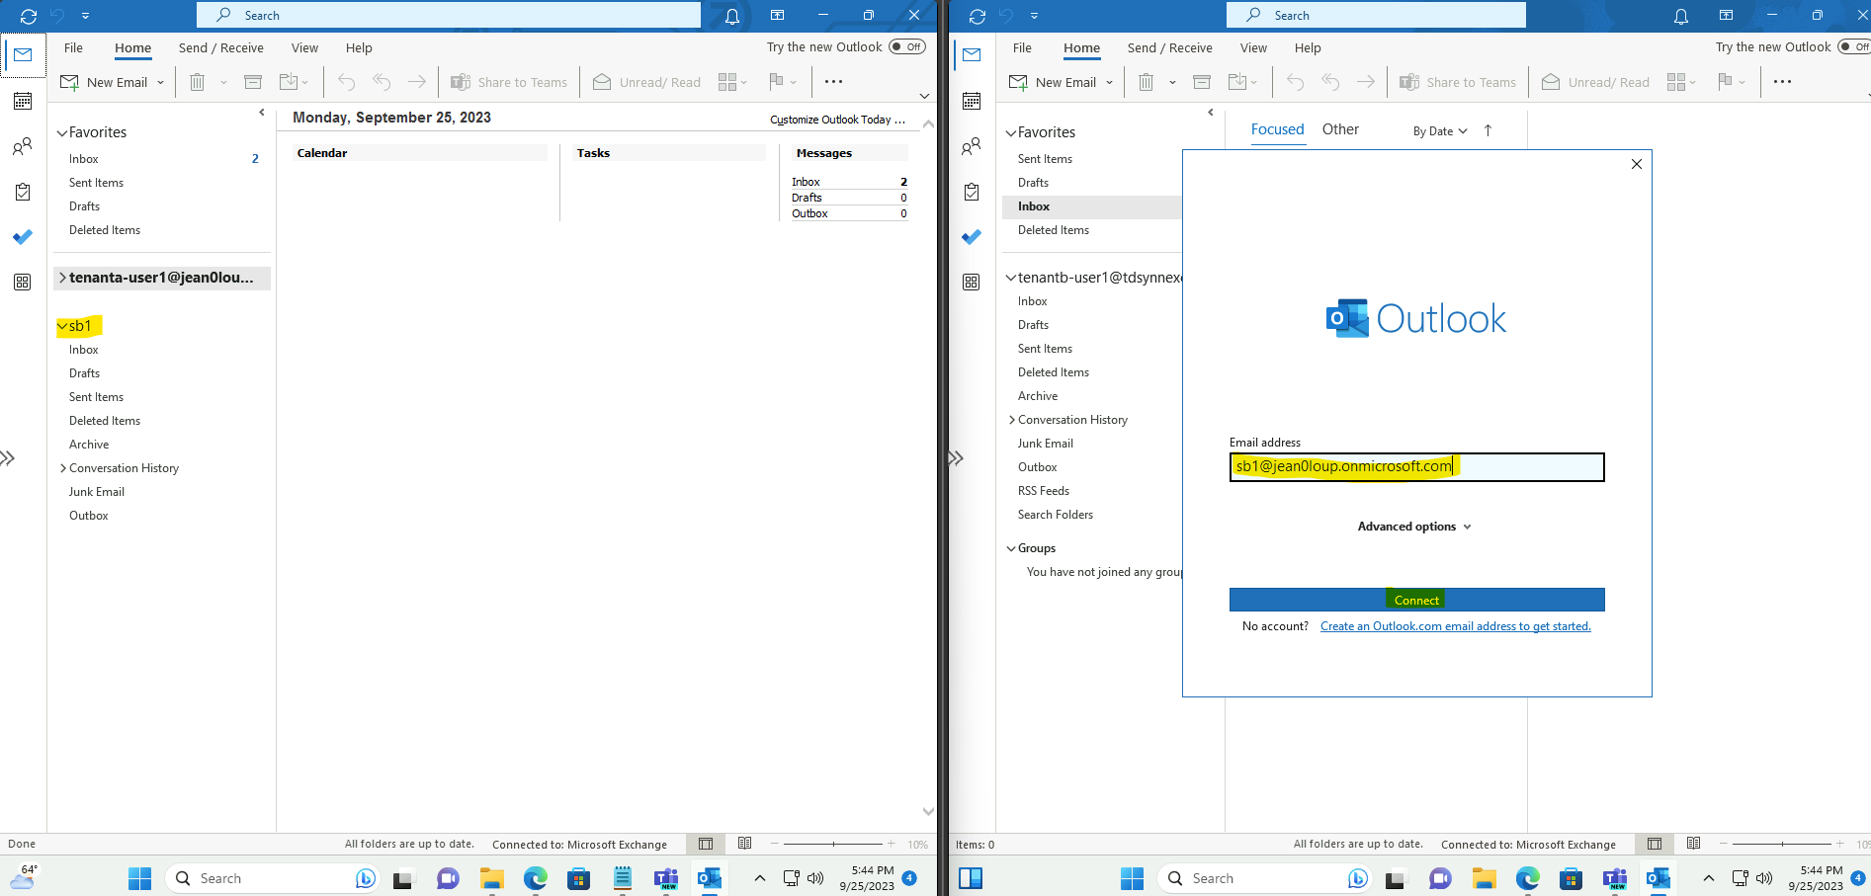Open Microsoft Edge from right taskbar

click(1528, 878)
